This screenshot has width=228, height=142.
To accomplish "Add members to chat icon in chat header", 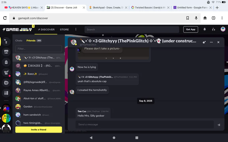I will [x=204, y=42].
